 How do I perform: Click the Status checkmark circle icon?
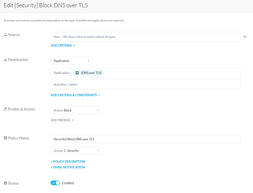point(5,183)
